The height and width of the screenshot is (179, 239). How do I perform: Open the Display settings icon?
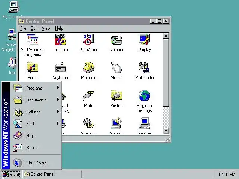click(x=145, y=40)
